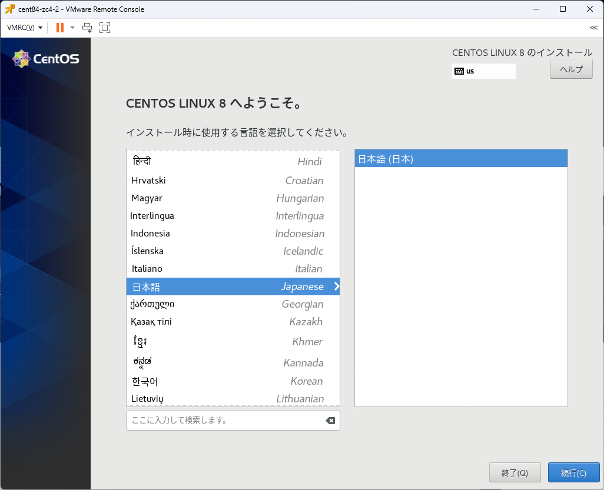Select Hrvatski (Croatian) language row

click(x=233, y=181)
